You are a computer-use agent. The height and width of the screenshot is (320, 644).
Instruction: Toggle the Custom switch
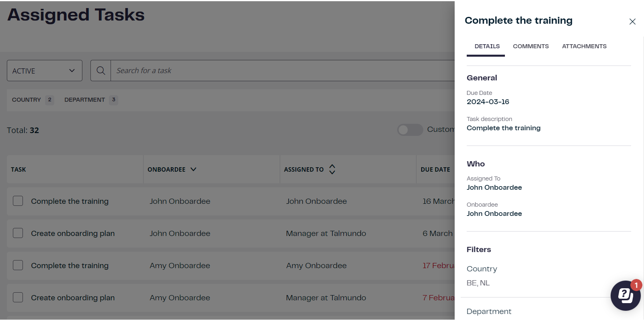[410, 130]
